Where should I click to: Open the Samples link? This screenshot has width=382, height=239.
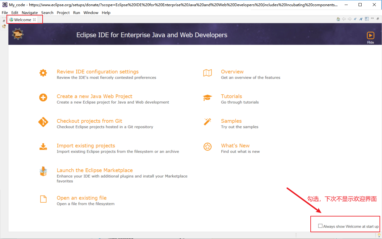click(x=231, y=121)
